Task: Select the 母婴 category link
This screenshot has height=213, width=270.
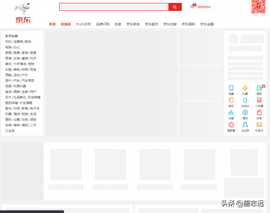Action: pyautogui.click(x=8, y=86)
